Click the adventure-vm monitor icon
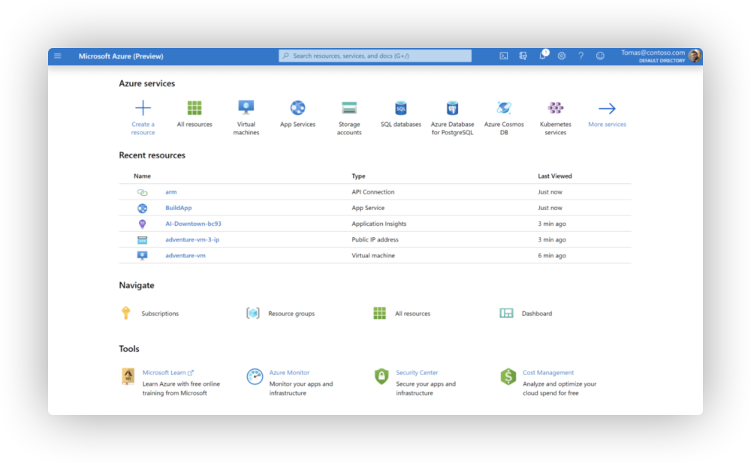The height and width of the screenshot is (463, 751). coord(142,255)
